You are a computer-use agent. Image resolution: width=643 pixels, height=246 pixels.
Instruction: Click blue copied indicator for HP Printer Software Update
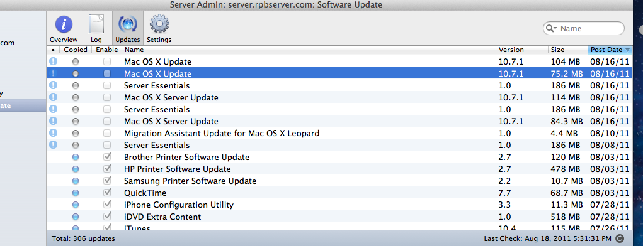coord(76,169)
